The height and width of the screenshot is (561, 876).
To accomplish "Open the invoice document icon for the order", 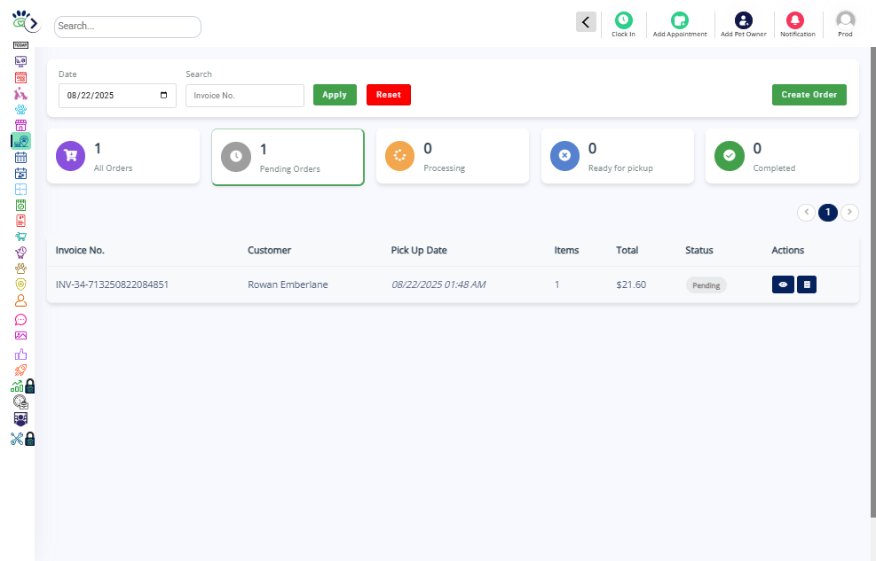I will tap(807, 284).
